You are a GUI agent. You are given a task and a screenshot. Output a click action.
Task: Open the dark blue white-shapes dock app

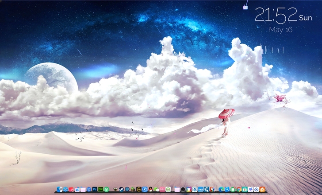tap(207, 189)
